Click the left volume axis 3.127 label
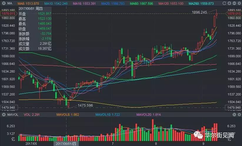The width and height of the screenshot is (242, 146). (x=11, y=134)
